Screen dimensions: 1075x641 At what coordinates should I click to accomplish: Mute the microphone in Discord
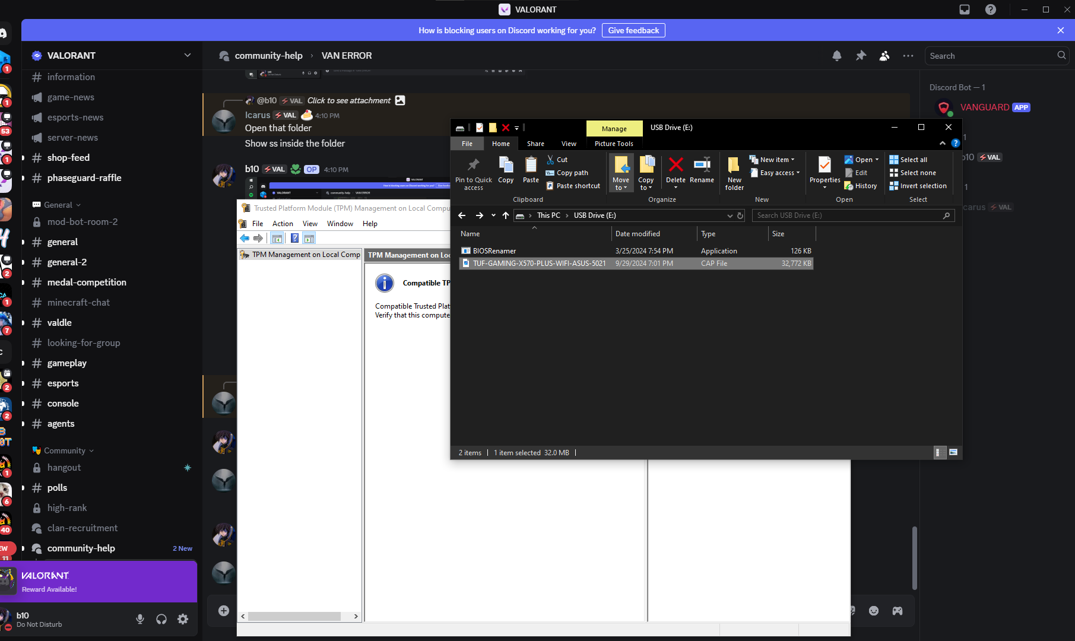point(140,619)
